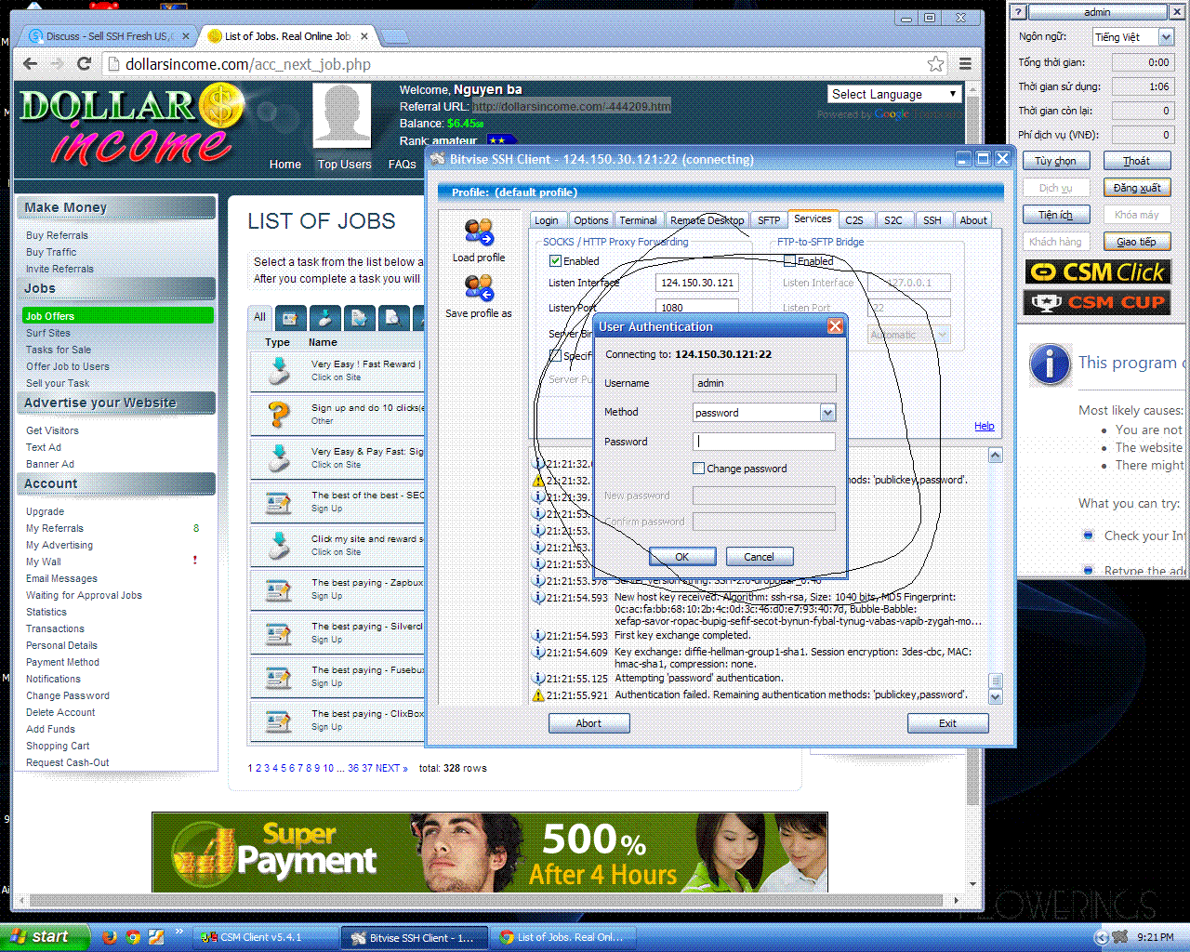Open the Request Cash-Out sidebar link
1190x952 pixels.
(x=68, y=762)
